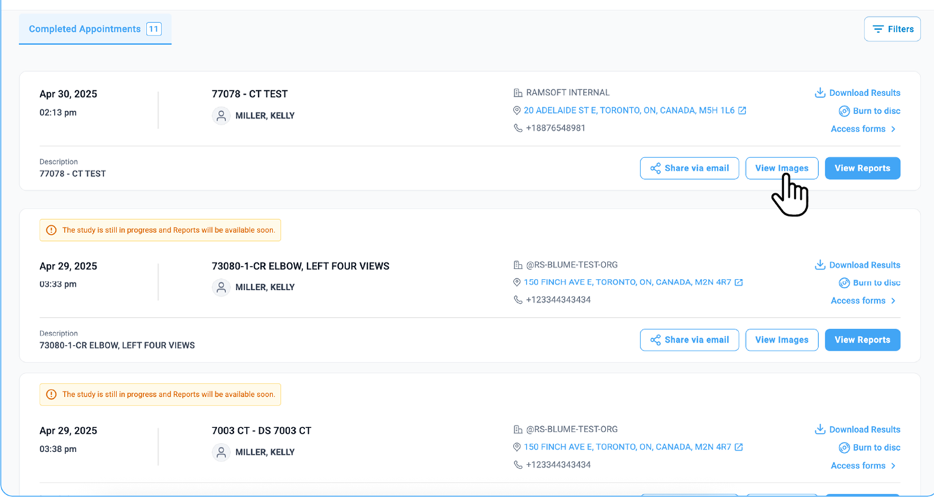Select the Completed Appointments tab
The width and height of the screenshot is (934, 497).
(x=85, y=29)
